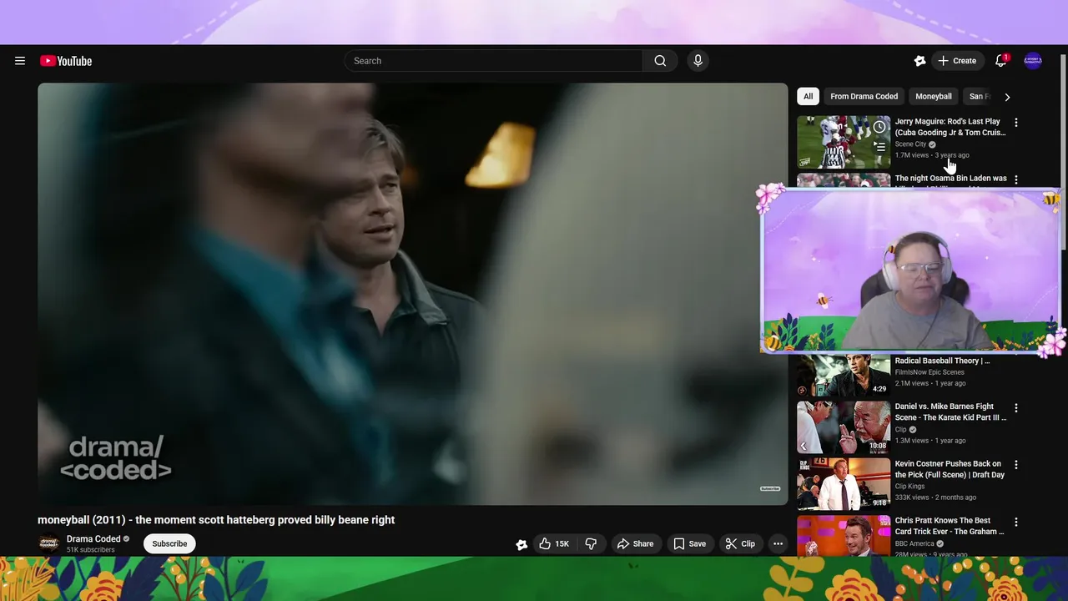Open the Create button
Image resolution: width=1068 pixels, height=601 pixels.
click(x=957, y=61)
